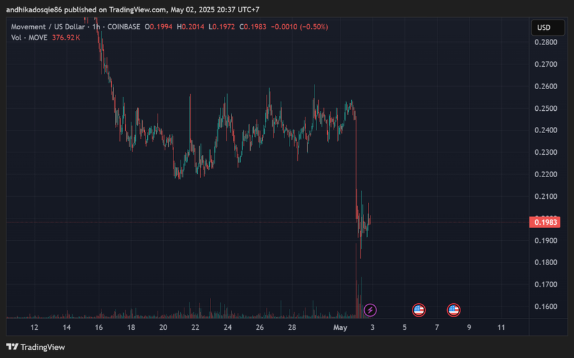Click the 0.2800 price axis label
This screenshot has height=358, width=574.
pyautogui.click(x=546, y=42)
